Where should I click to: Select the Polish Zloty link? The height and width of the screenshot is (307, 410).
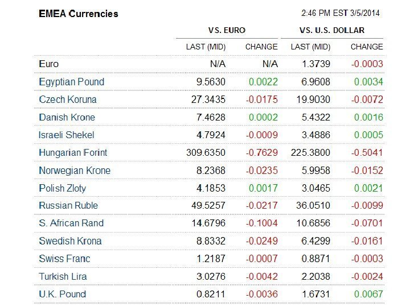[63, 188]
